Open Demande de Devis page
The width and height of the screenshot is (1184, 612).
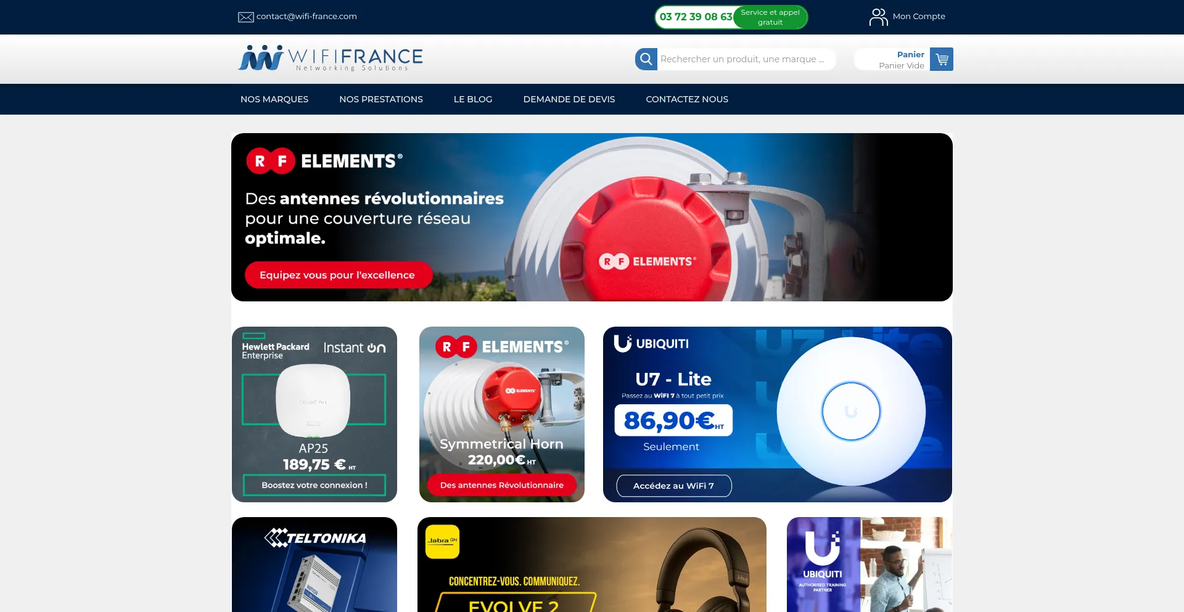tap(569, 99)
